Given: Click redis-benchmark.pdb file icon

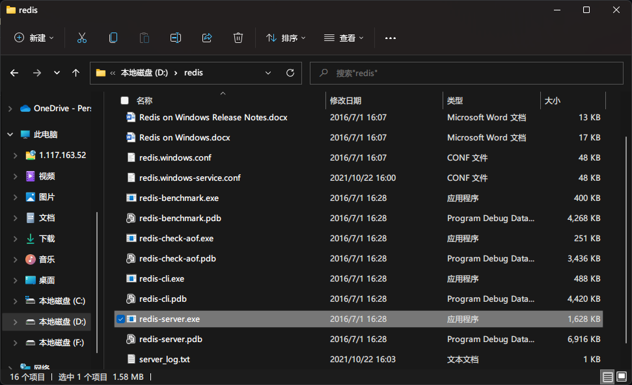Looking at the screenshot, I should point(131,218).
